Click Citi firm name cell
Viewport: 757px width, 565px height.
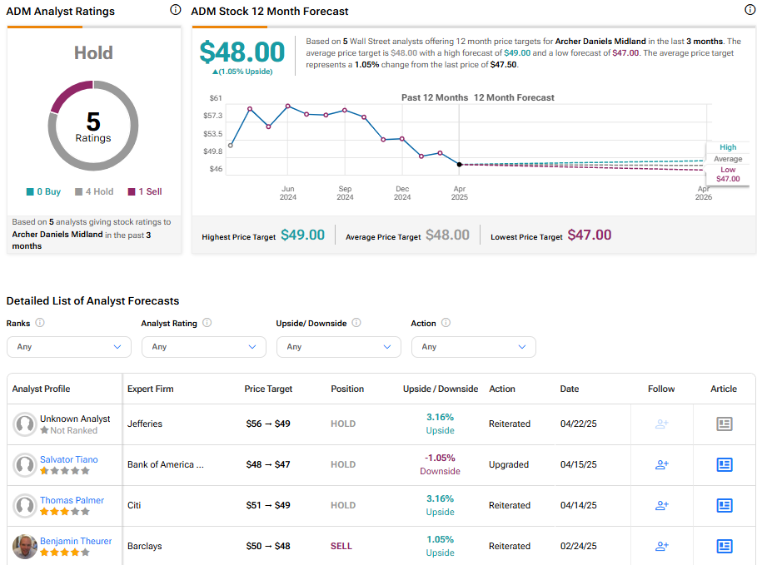click(134, 505)
